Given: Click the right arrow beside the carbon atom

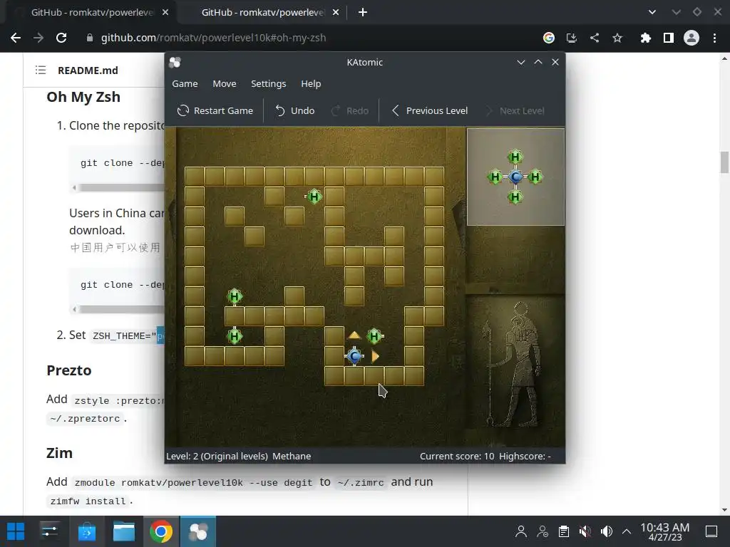Looking at the screenshot, I should pos(375,356).
